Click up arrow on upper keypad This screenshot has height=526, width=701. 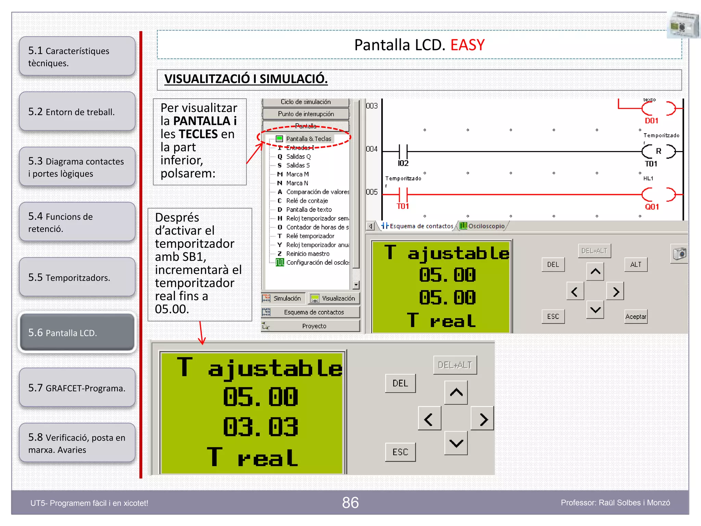(x=595, y=272)
